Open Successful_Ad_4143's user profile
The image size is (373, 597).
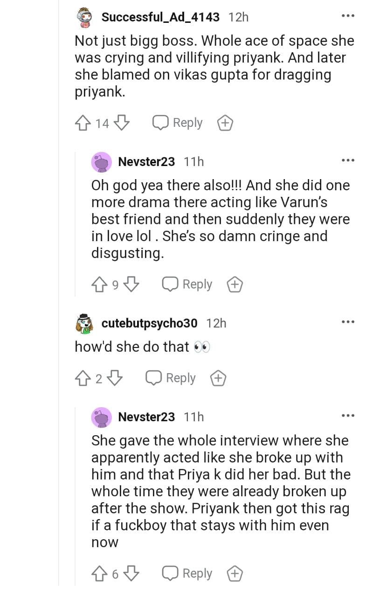point(160,17)
